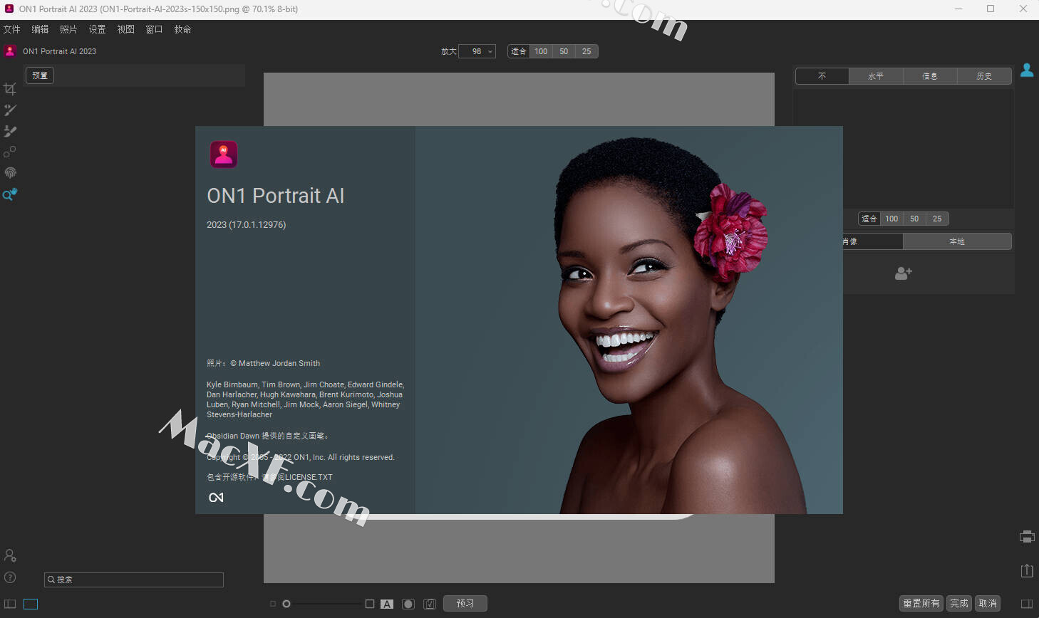1039x618 pixels.
Task: Click the thumbnail size slider handle
Action: (286, 604)
